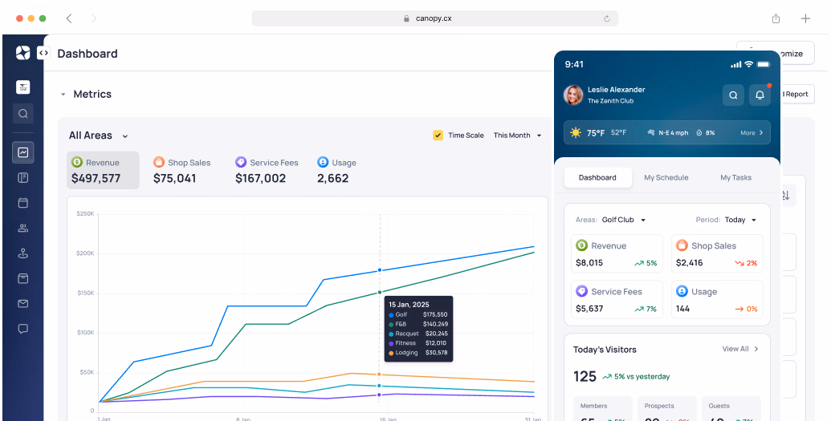Click the Members visitor card
The height and width of the screenshot is (421, 831).
click(x=603, y=408)
